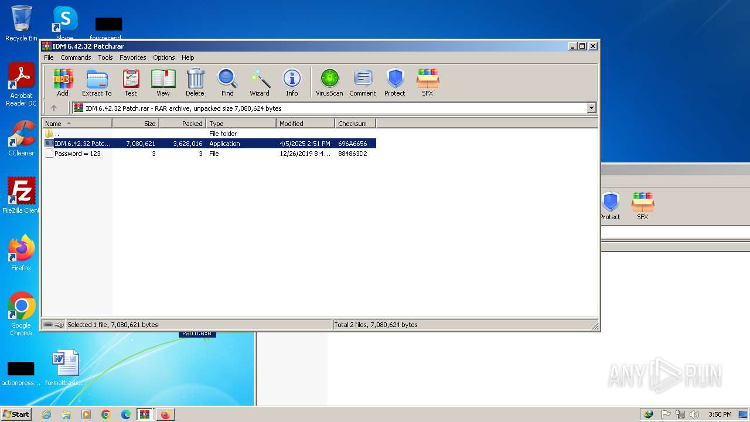The image size is (750, 422).
Task: Expand the archive path dropdown arrow
Action: point(591,108)
